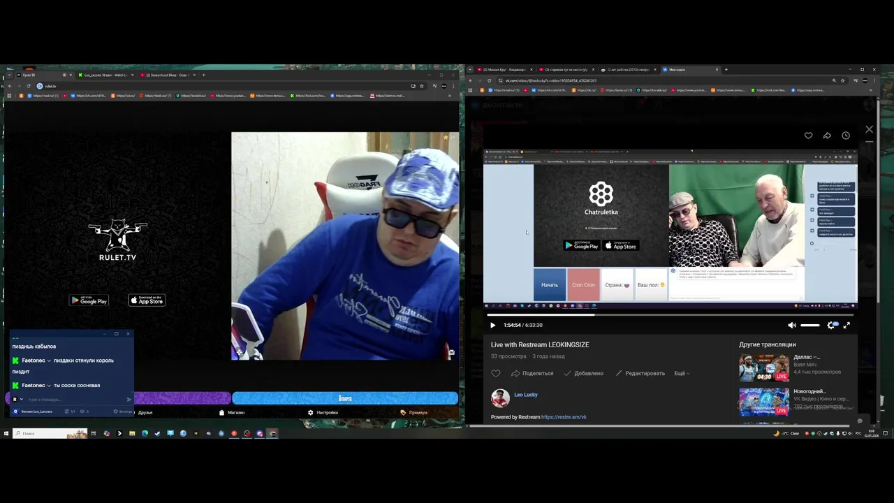Open Настройки in rulet.tv bottom bar
The height and width of the screenshot is (503, 894).
(323, 412)
